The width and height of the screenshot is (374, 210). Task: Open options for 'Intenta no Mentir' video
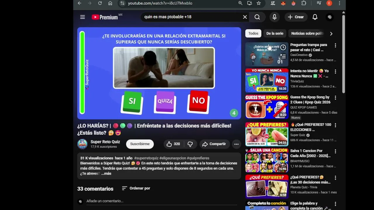pos(335,71)
